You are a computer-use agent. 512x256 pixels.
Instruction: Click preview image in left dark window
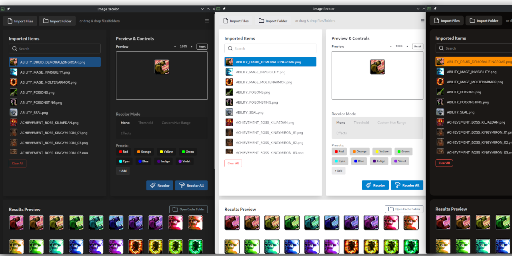click(x=162, y=67)
